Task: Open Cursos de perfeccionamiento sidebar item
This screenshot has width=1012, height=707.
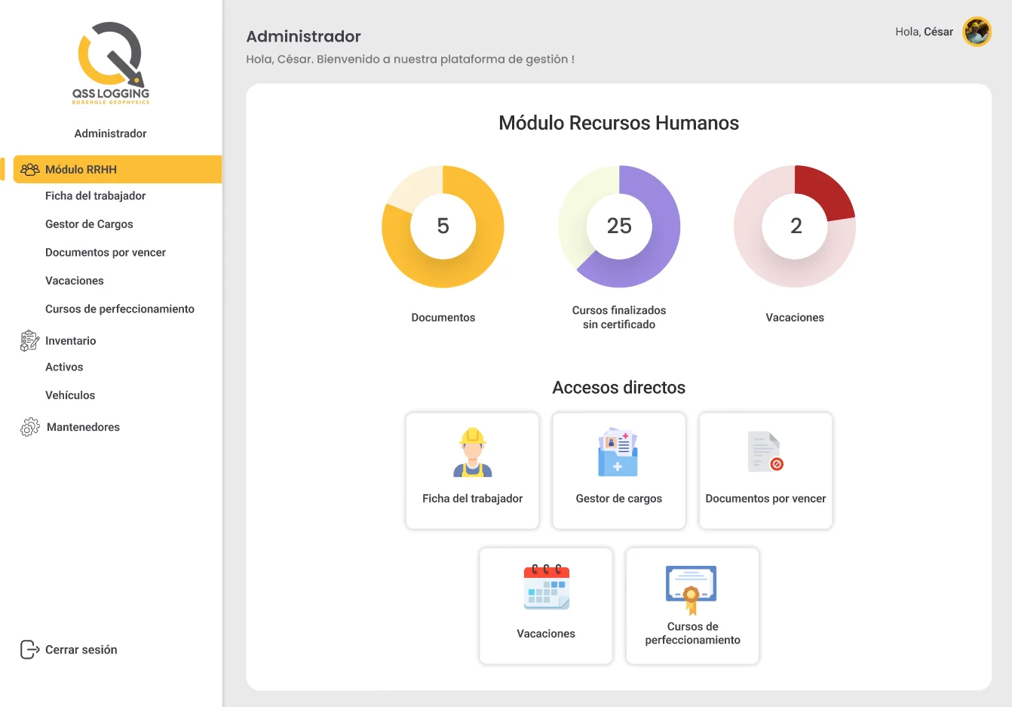Action: pos(120,309)
